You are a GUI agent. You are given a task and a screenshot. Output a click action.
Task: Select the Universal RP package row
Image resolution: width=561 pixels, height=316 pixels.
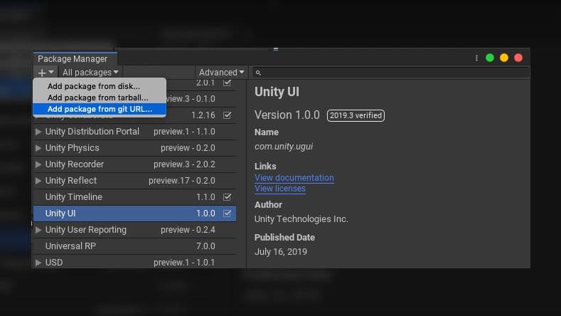[x=135, y=246]
